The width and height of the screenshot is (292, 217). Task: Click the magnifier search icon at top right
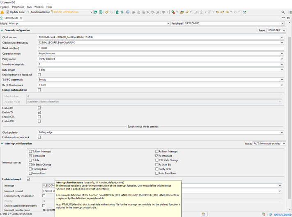coord(283,12)
